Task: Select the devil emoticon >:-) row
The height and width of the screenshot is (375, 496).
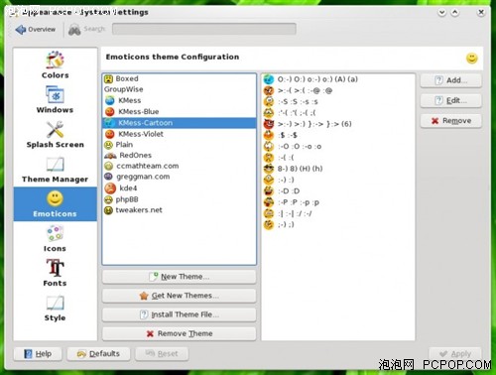Action: [x=338, y=124]
